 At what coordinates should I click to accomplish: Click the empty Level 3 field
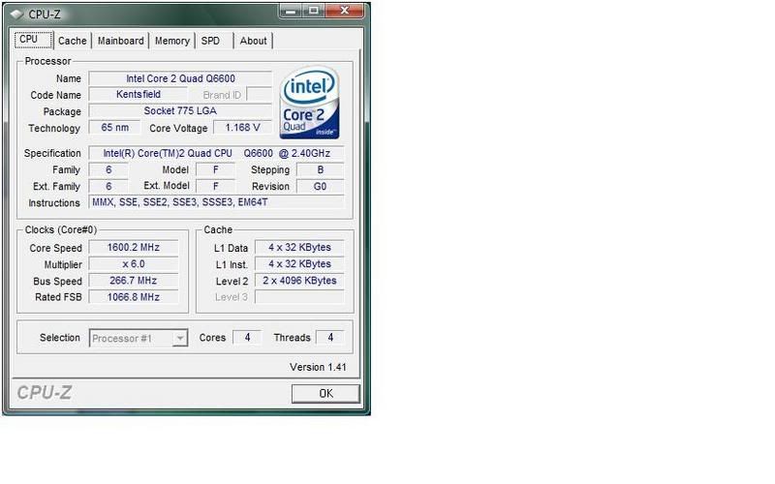point(299,297)
